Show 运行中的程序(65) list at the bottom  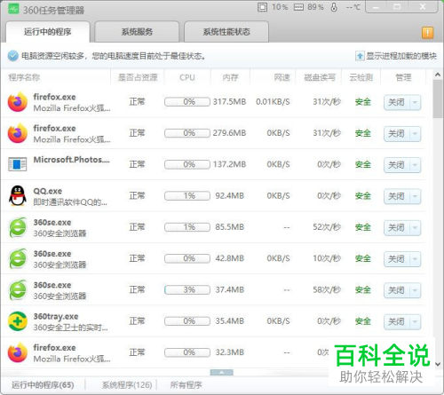click(x=43, y=385)
